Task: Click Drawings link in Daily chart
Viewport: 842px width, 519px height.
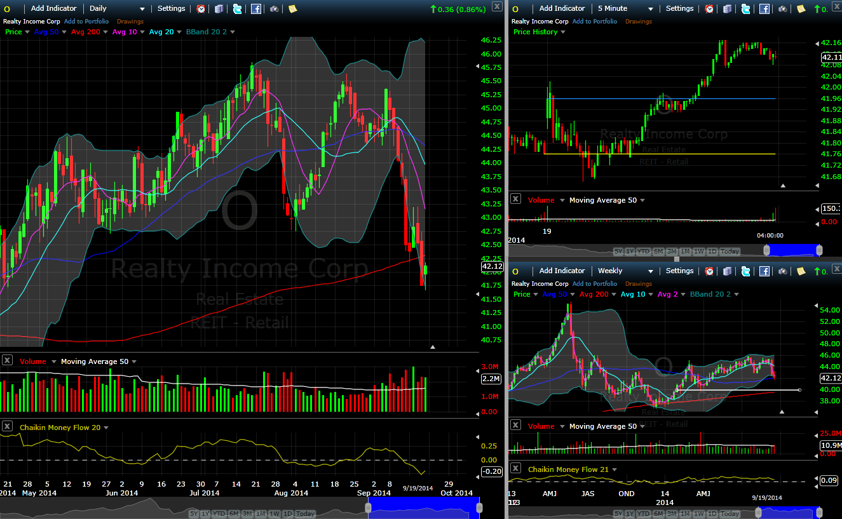Action: (x=130, y=22)
